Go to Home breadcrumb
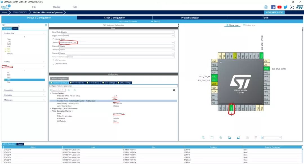304x164 pixels. (5, 12)
